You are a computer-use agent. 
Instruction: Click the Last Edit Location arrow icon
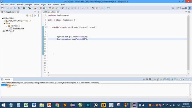click(x=93, y=8)
